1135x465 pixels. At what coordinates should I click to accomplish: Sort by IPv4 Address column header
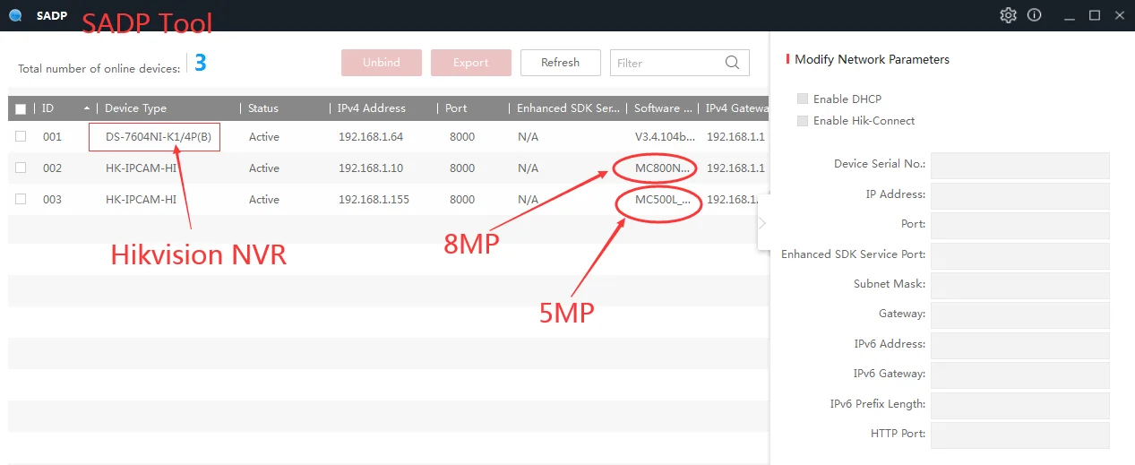coord(372,108)
